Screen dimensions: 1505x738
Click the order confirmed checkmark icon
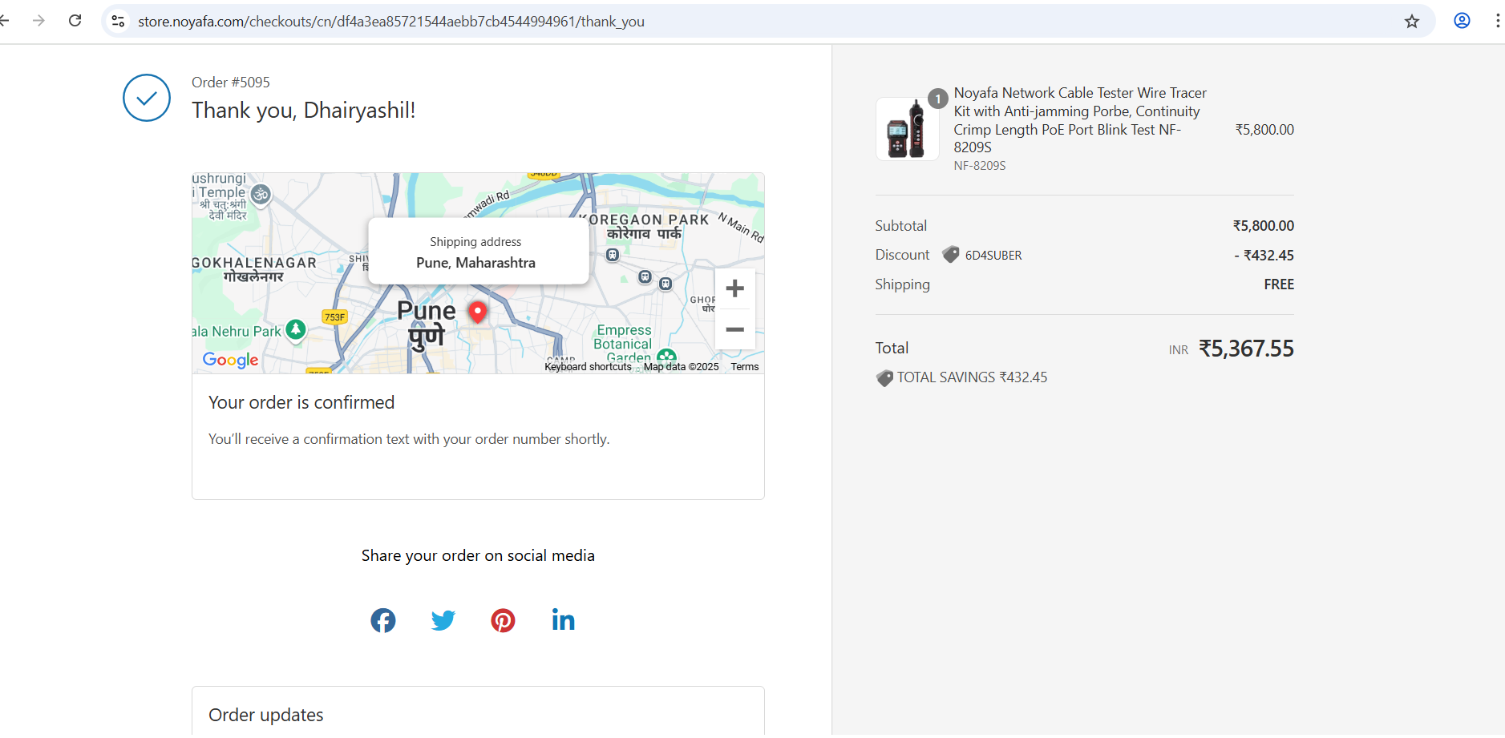(147, 98)
